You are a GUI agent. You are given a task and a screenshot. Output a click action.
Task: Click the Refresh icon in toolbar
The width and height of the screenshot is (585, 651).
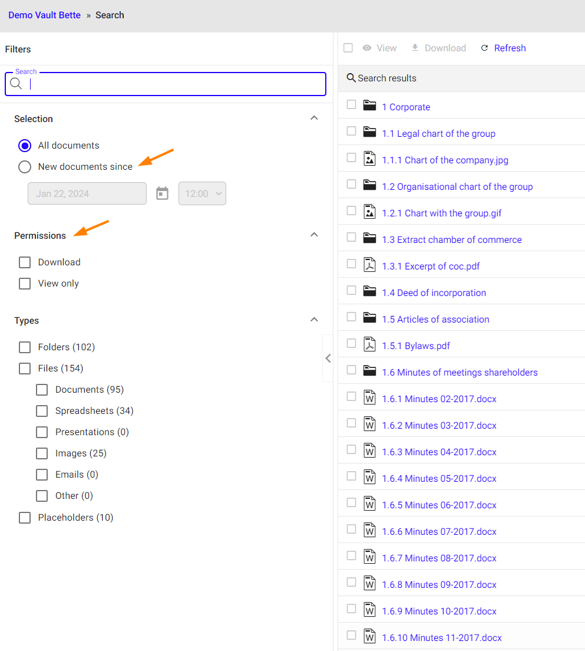pyautogui.click(x=485, y=48)
